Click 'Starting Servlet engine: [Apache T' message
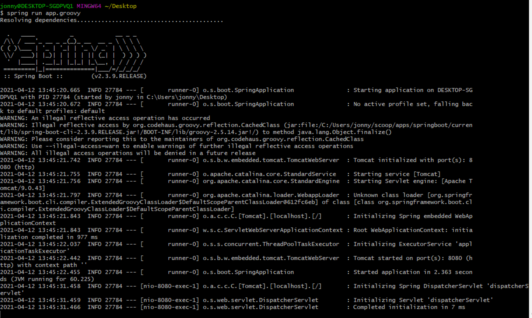 [x=413, y=181]
